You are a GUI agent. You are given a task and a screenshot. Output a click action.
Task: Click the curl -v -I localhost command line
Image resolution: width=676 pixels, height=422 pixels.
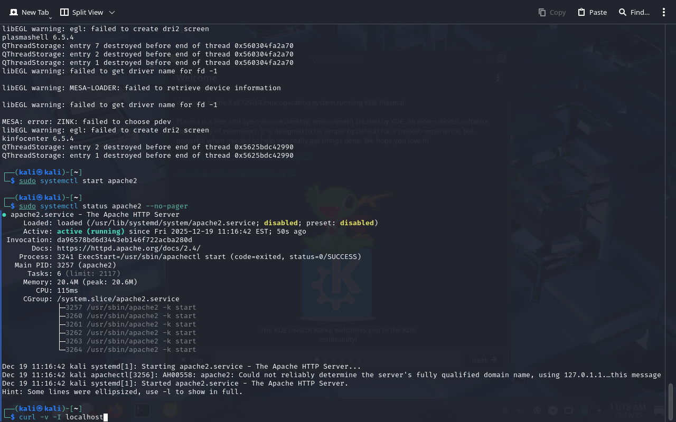(x=61, y=417)
